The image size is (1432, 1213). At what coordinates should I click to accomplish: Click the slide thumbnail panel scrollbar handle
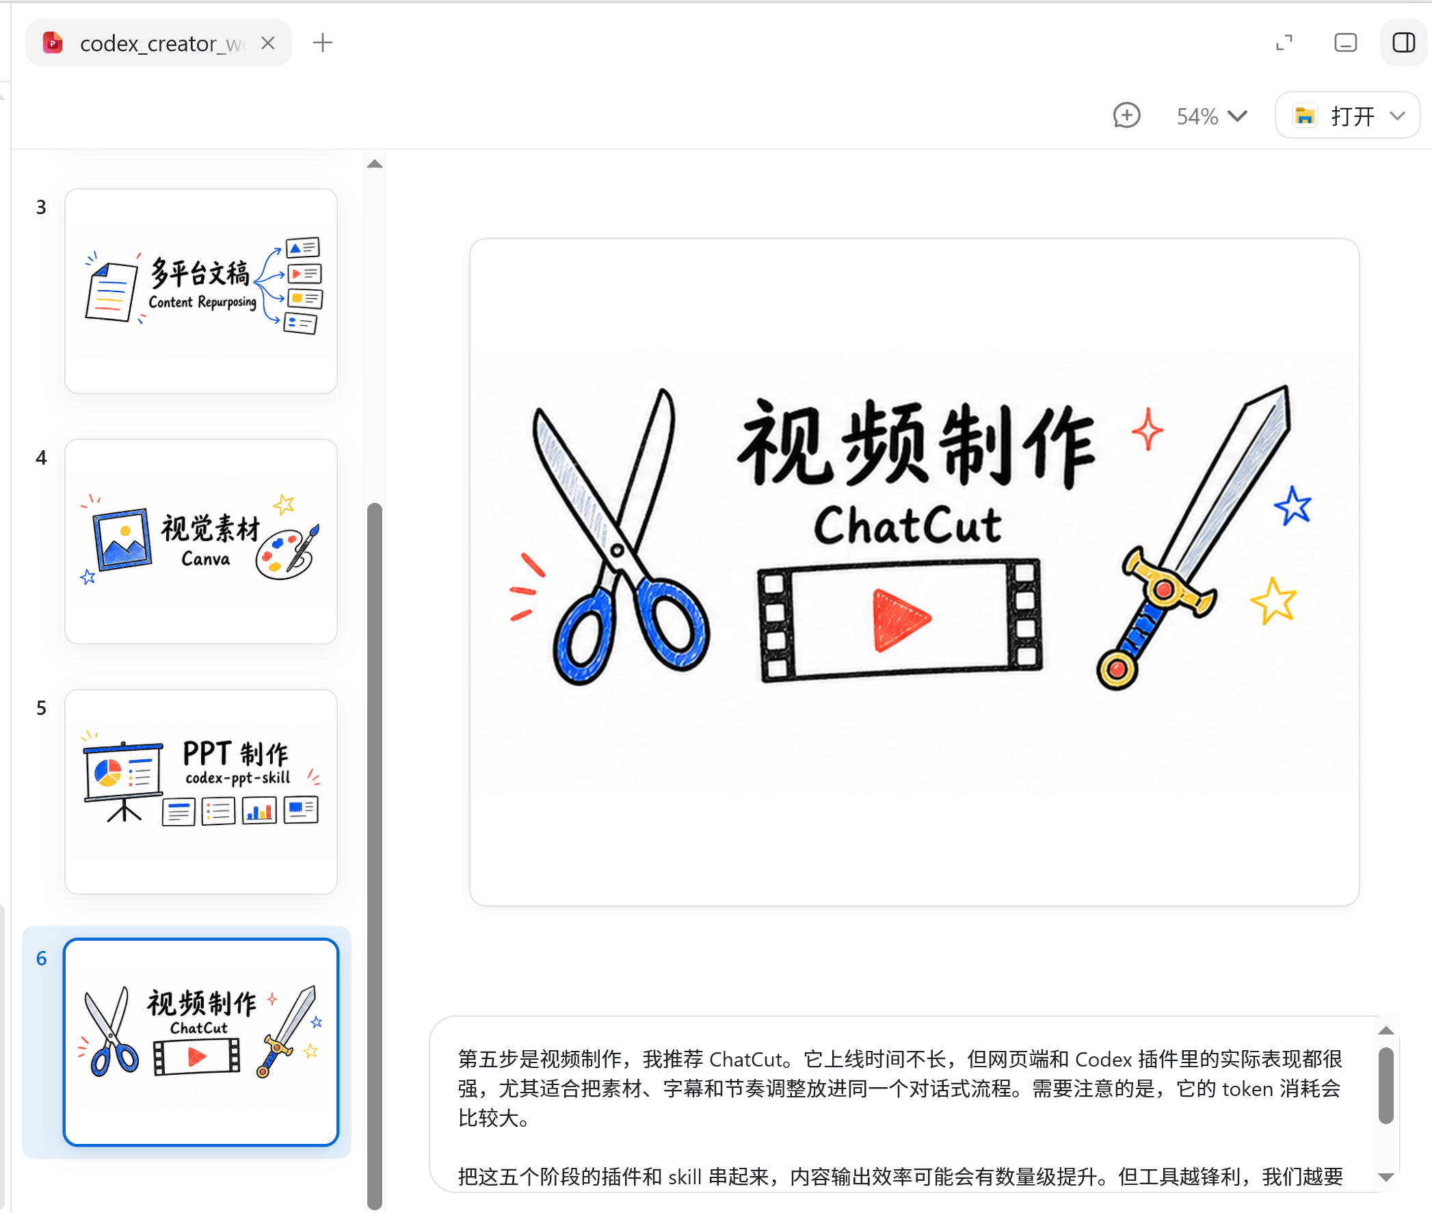[375, 855]
